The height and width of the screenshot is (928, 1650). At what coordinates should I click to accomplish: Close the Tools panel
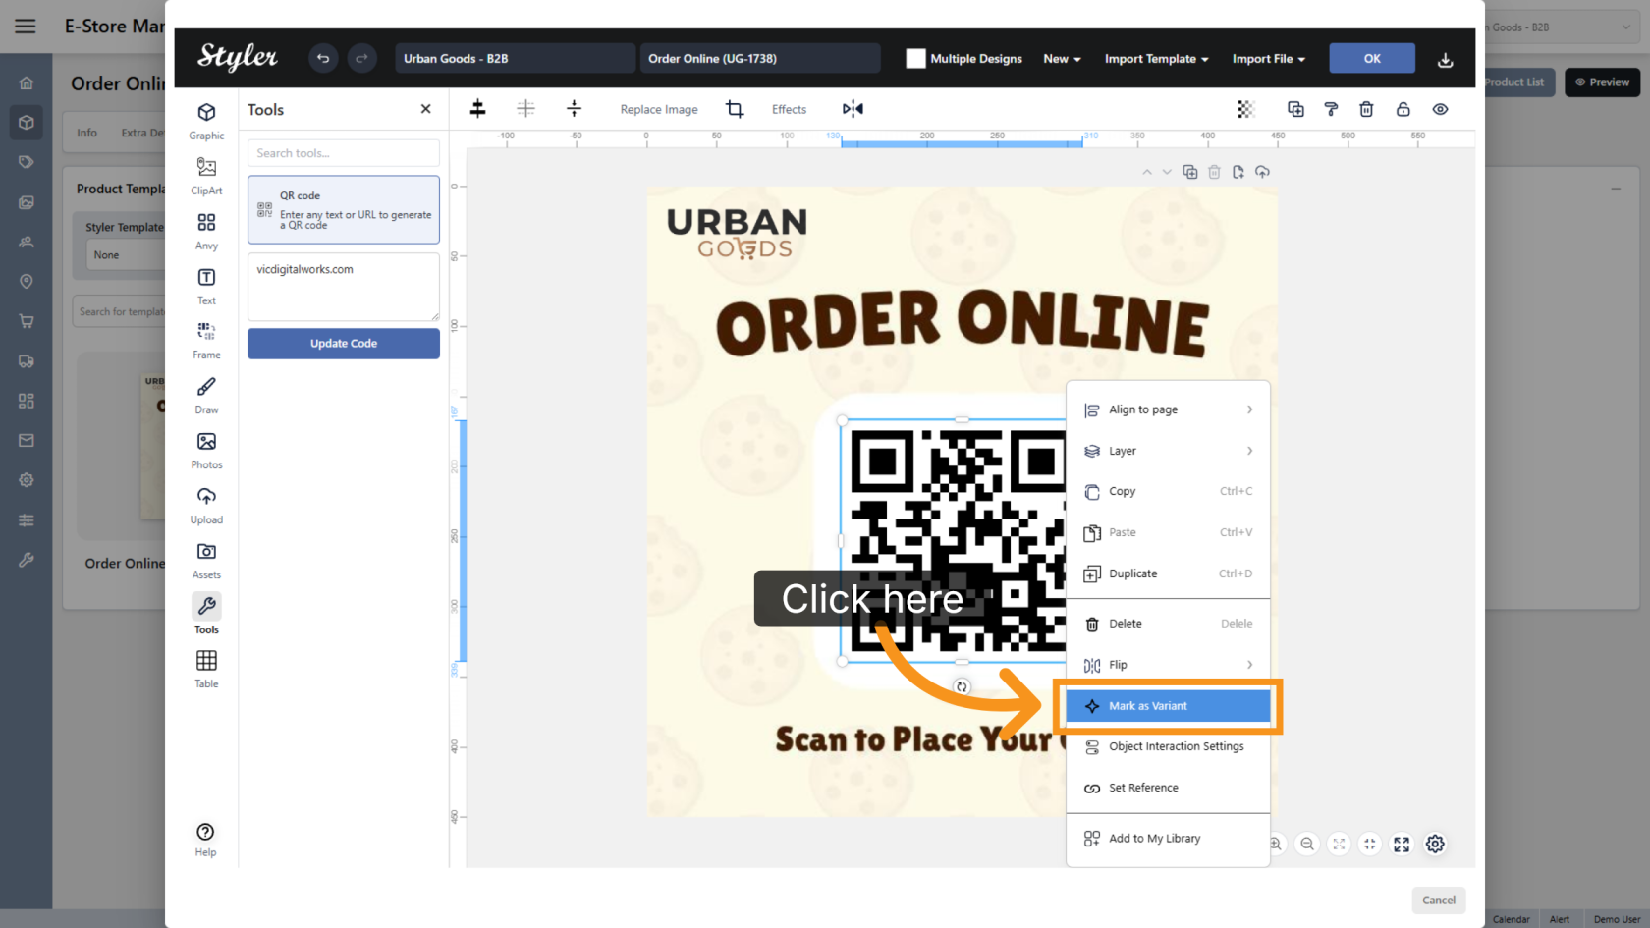point(425,109)
